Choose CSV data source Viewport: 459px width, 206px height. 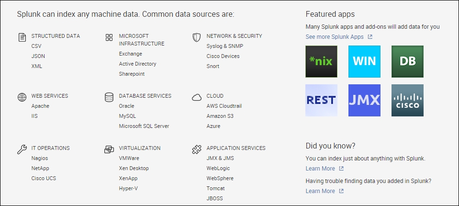coord(36,46)
